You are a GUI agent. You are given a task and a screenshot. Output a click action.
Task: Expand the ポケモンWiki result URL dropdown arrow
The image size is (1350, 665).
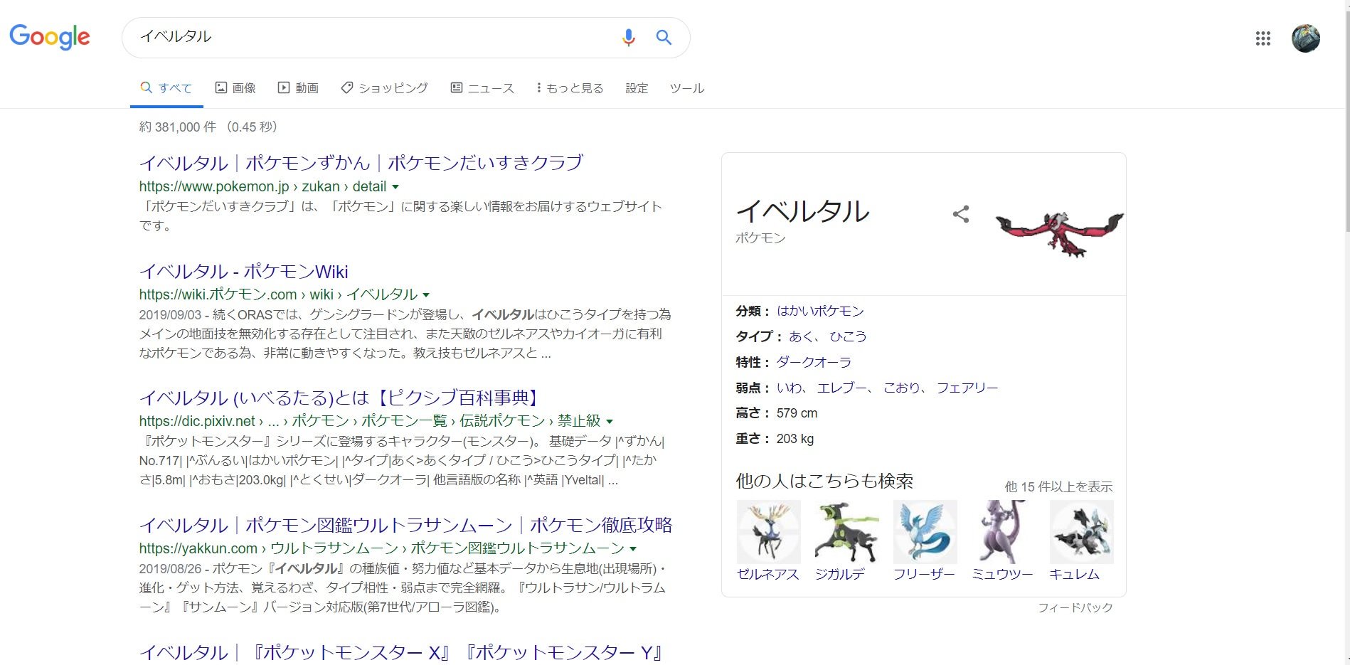coord(426,295)
